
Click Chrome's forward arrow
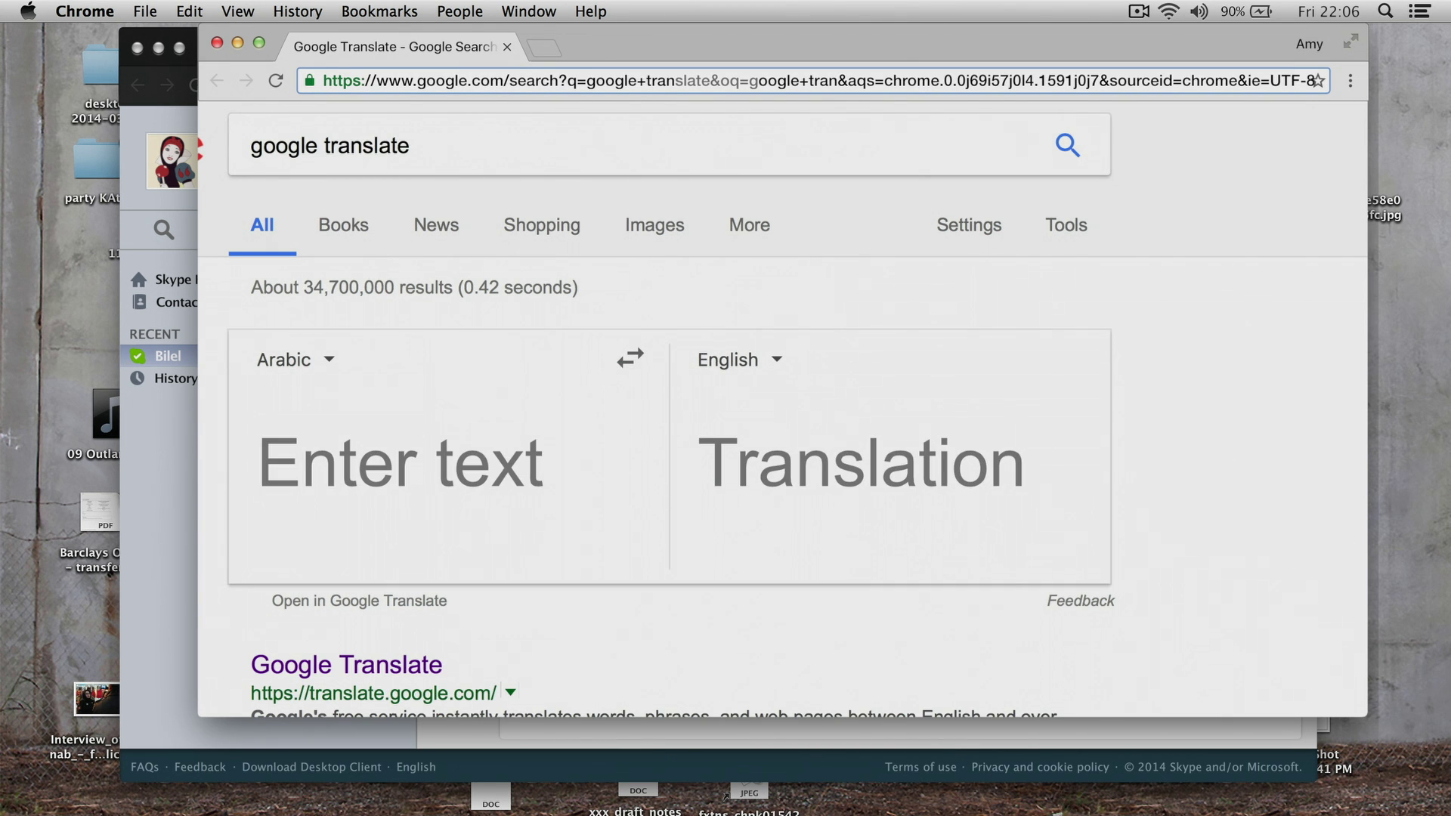point(246,81)
